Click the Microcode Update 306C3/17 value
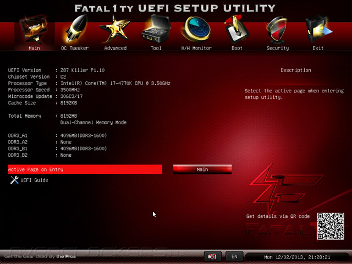Viewport: 352px width, 264px height. tap(71, 96)
